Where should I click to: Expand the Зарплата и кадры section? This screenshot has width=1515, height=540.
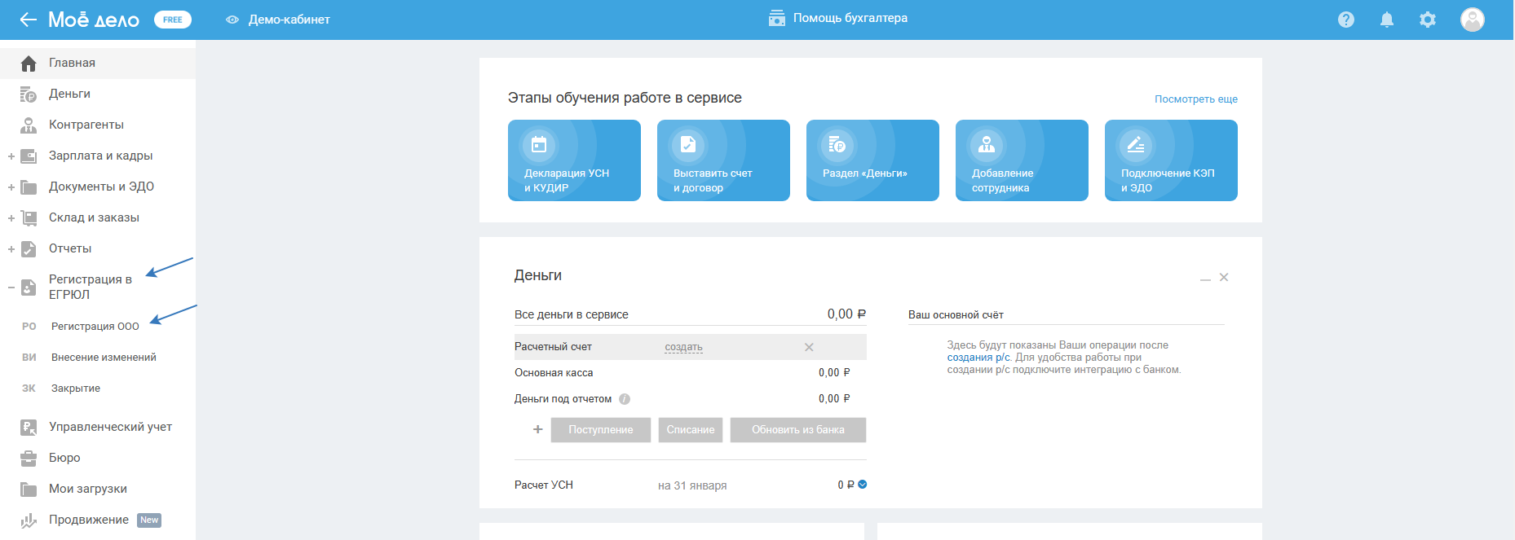[x=11, y=156]
